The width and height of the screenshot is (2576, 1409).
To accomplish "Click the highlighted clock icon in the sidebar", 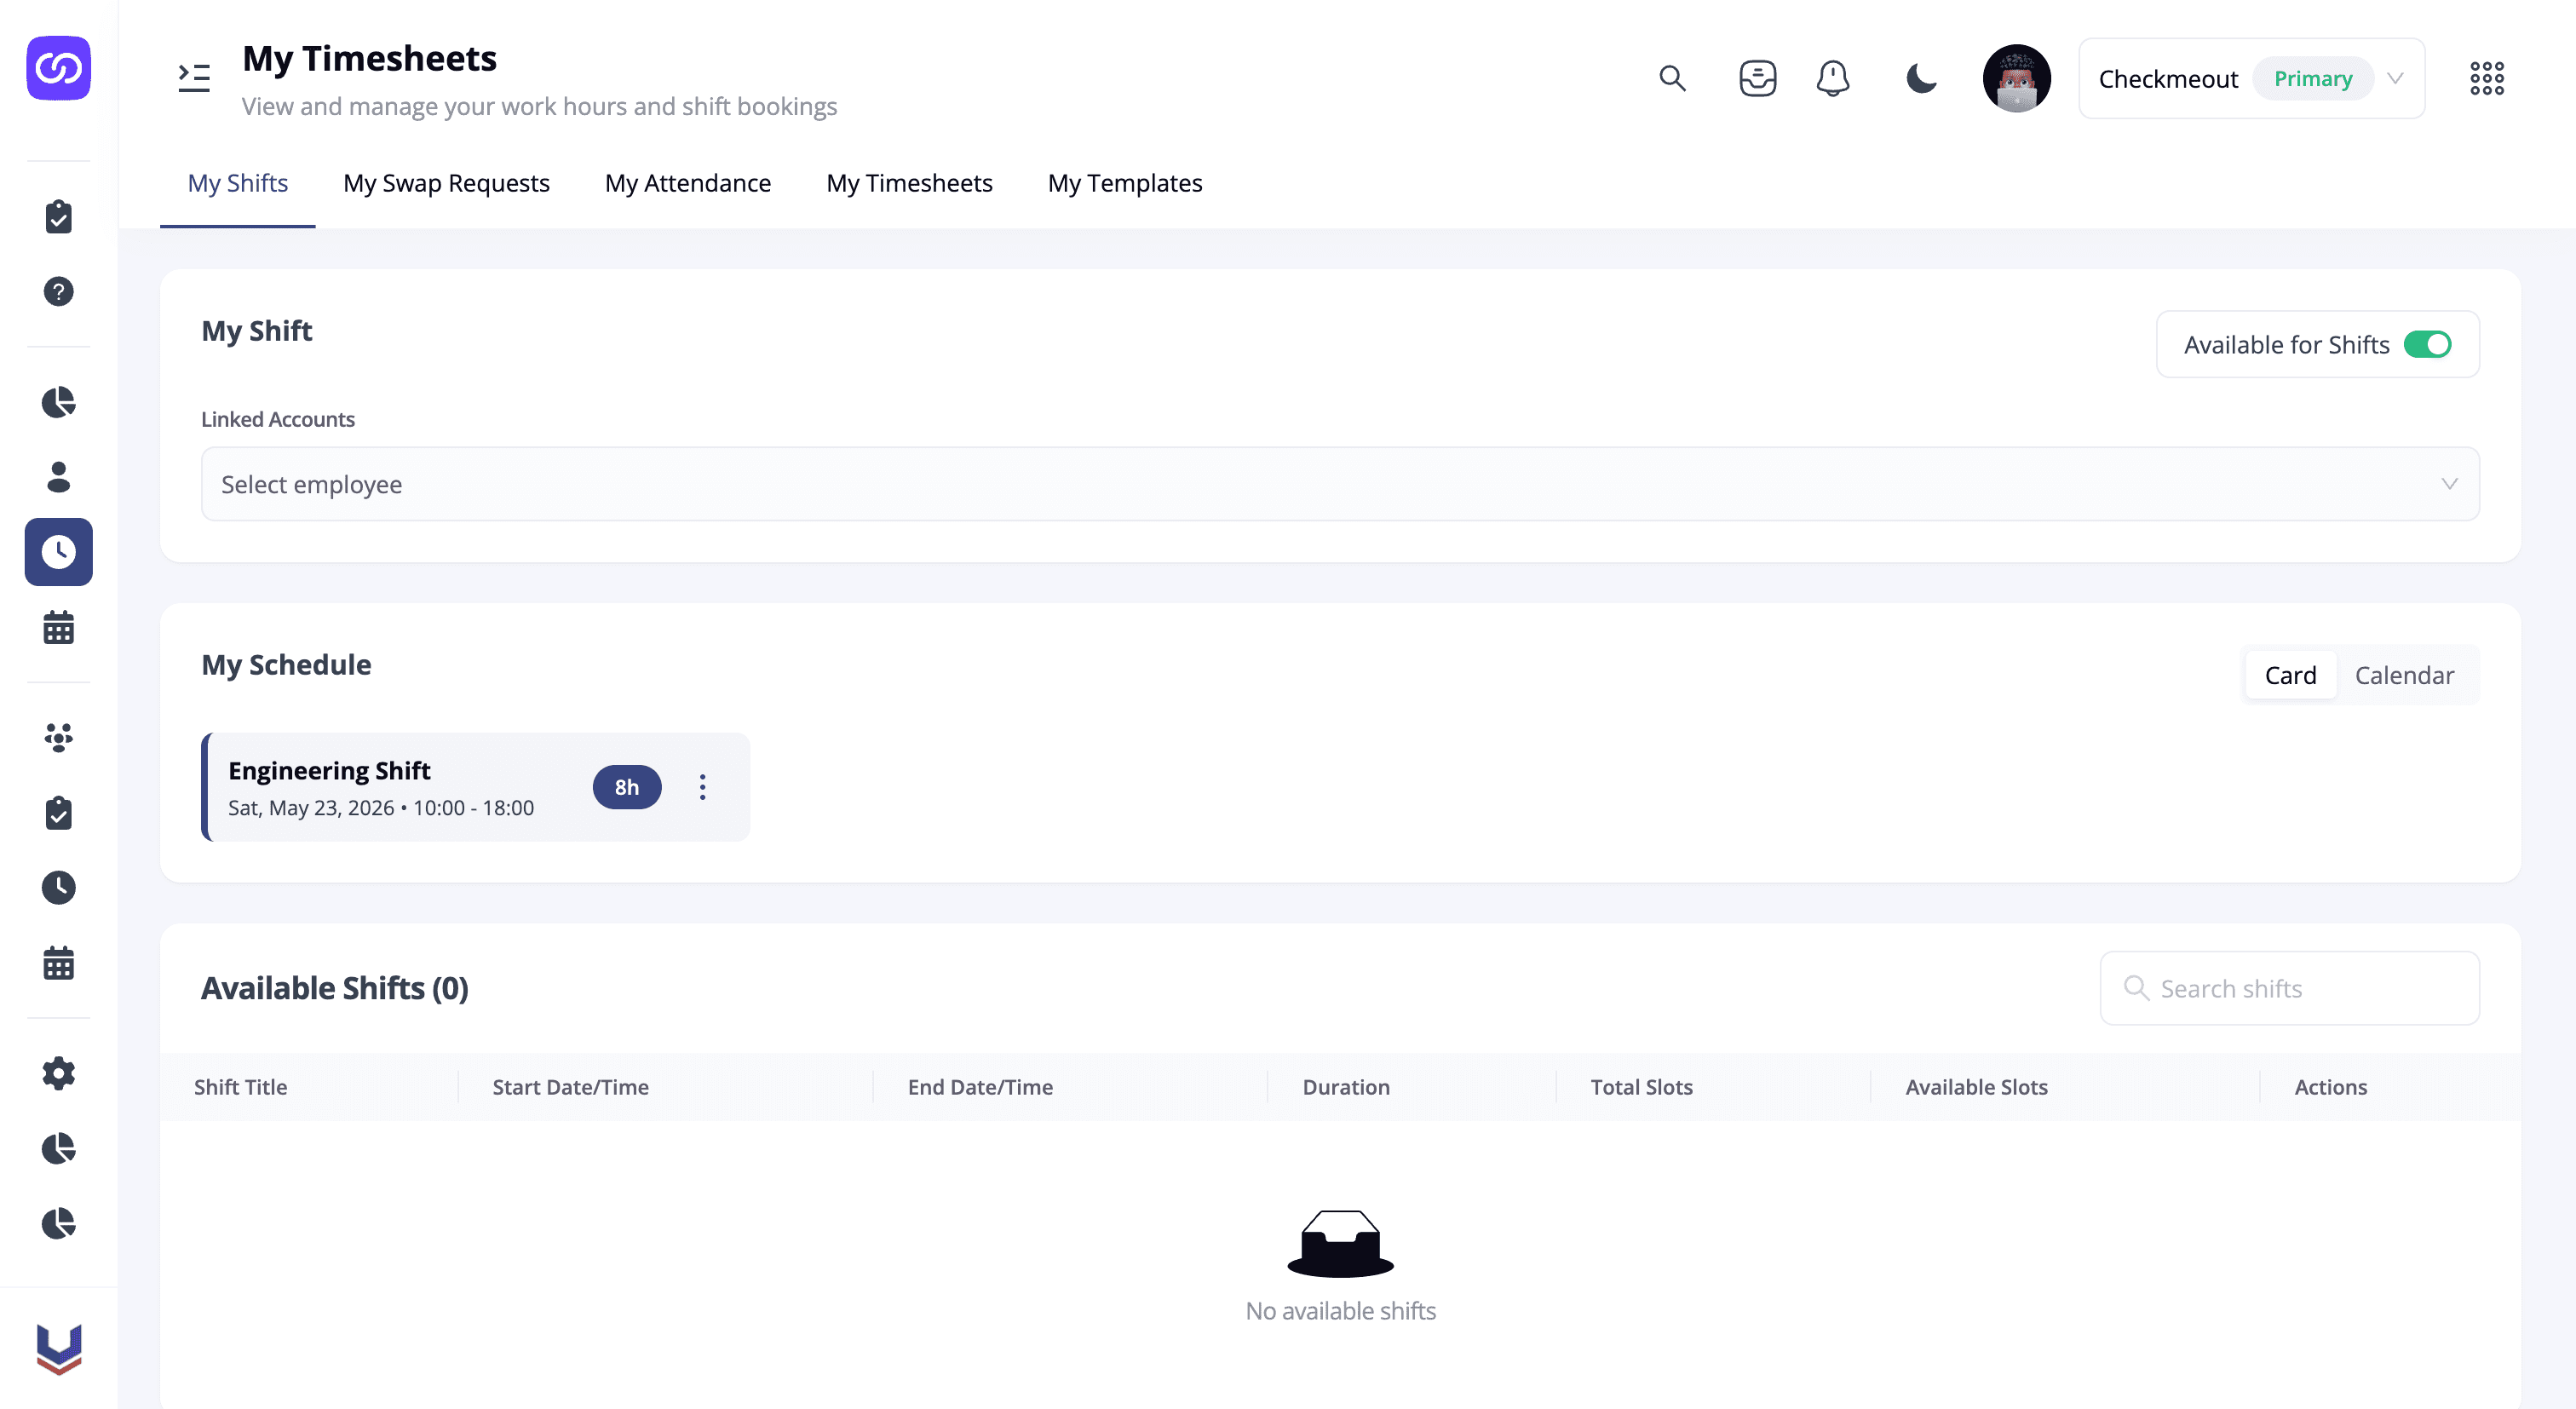I will click(58, 552).
